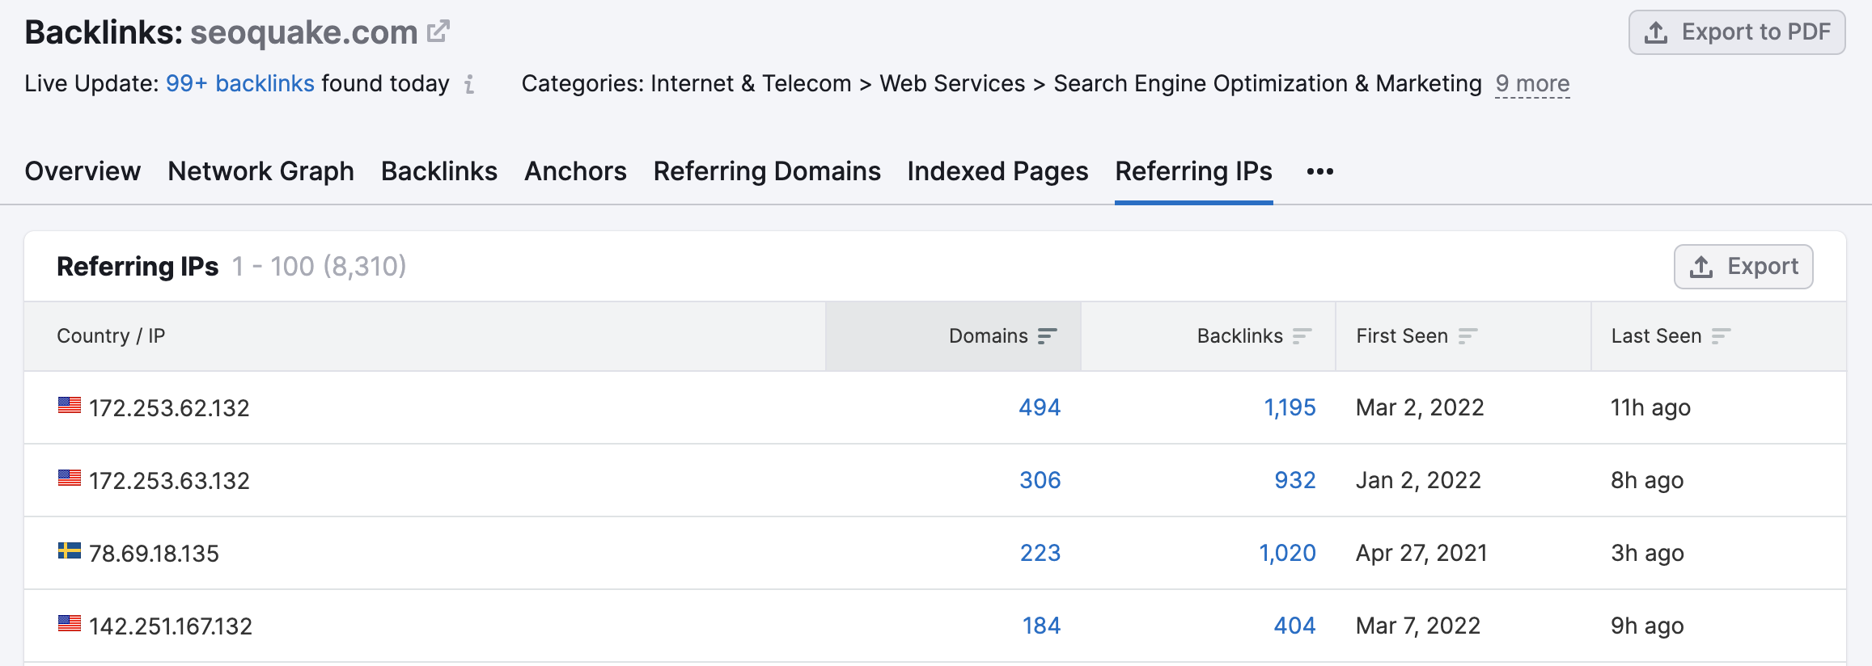Sort by Last Seen column icon
1872x666 pixels.
(x=1721, y=336)
